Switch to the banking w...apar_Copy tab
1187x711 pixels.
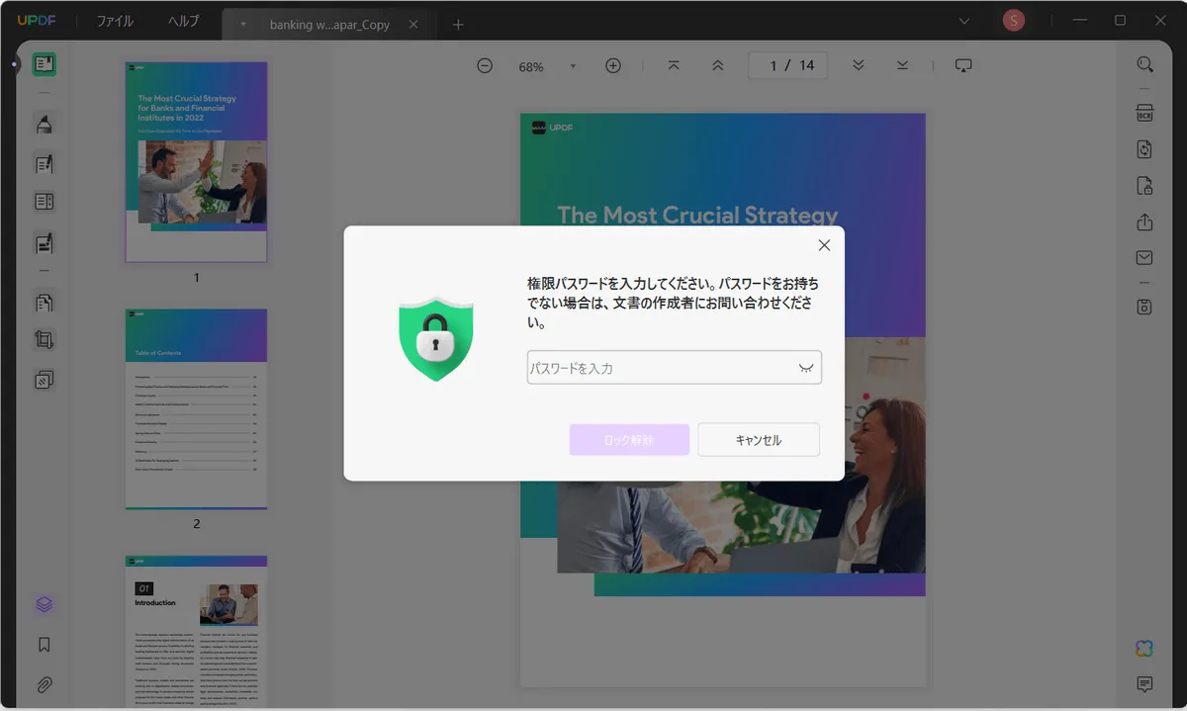click(329, 25)
